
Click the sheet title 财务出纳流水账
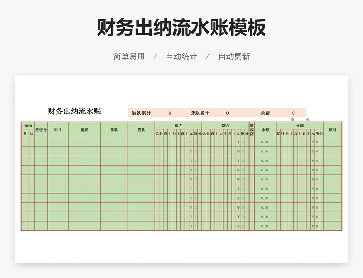pyautogui.click(x=74, y=112)
